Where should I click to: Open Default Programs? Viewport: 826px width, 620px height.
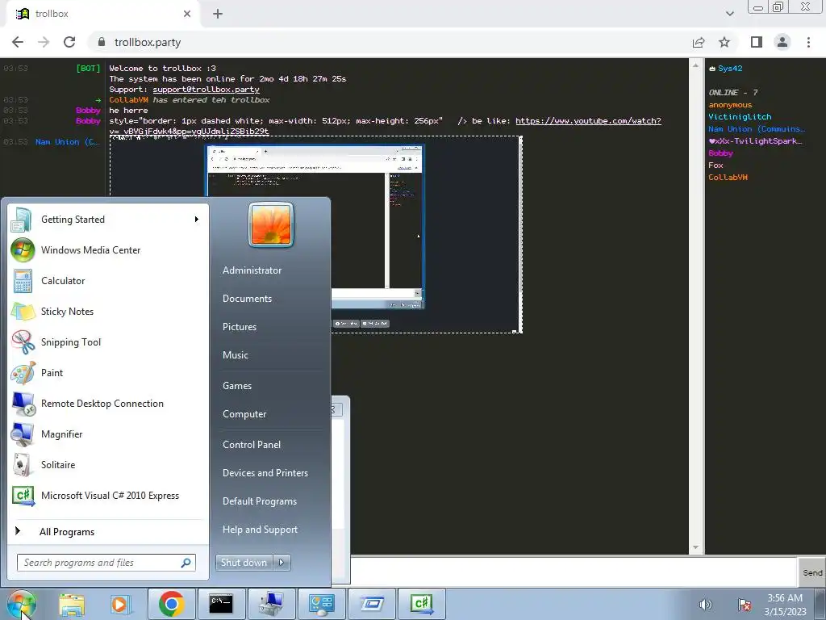(259, 501)
